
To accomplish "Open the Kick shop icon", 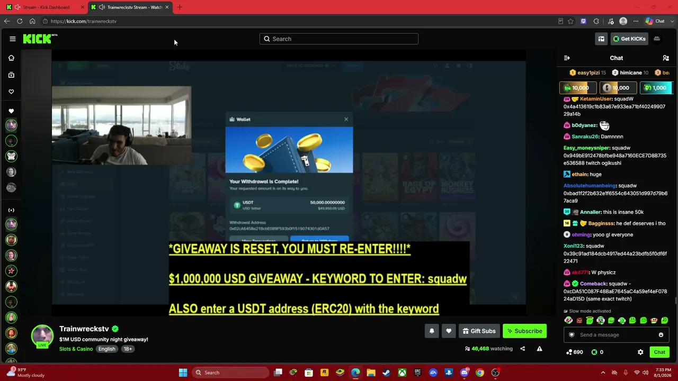I will [x=601, y=39].
